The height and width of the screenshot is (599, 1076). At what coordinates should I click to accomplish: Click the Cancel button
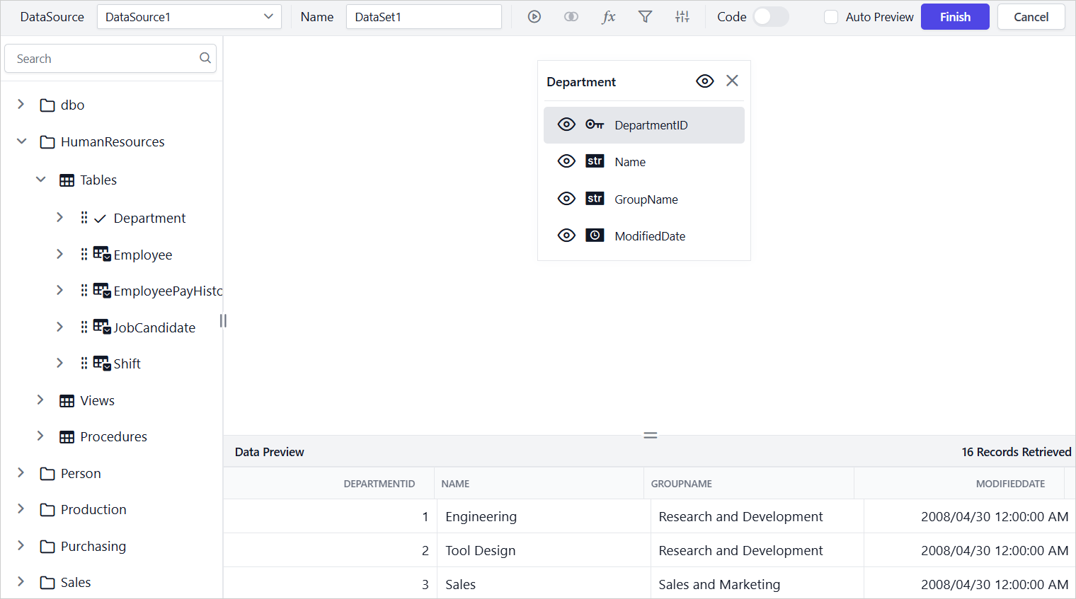[1031, 16]
